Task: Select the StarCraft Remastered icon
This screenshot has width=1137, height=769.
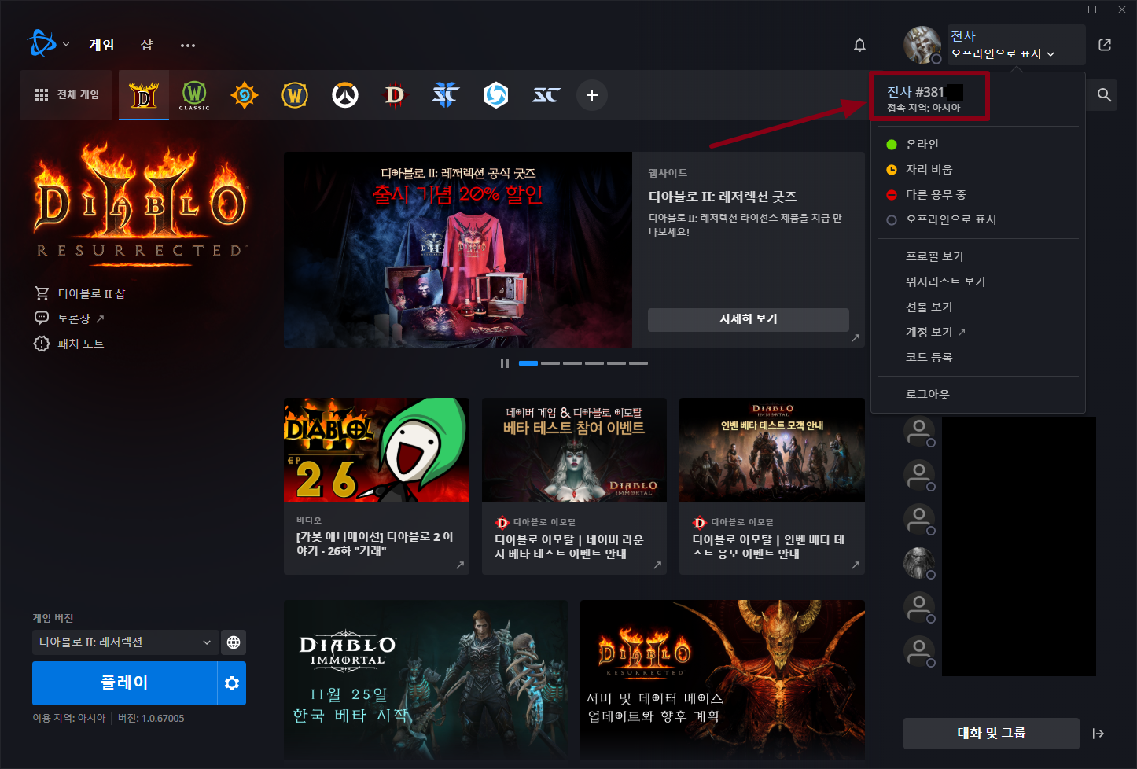Action: coord(546,95)
